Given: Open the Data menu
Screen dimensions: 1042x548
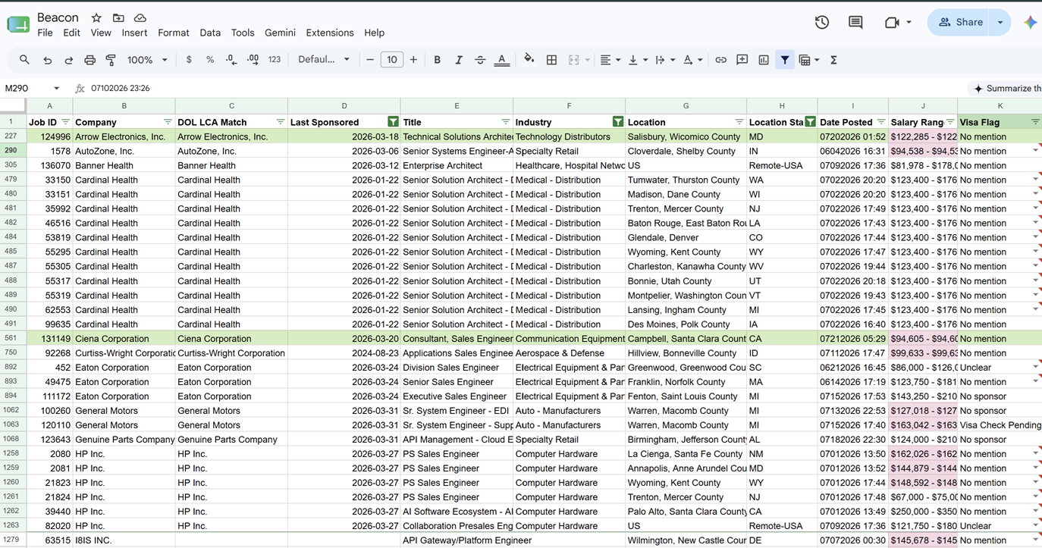Looking at the screenshot, I should click(210, 33).
